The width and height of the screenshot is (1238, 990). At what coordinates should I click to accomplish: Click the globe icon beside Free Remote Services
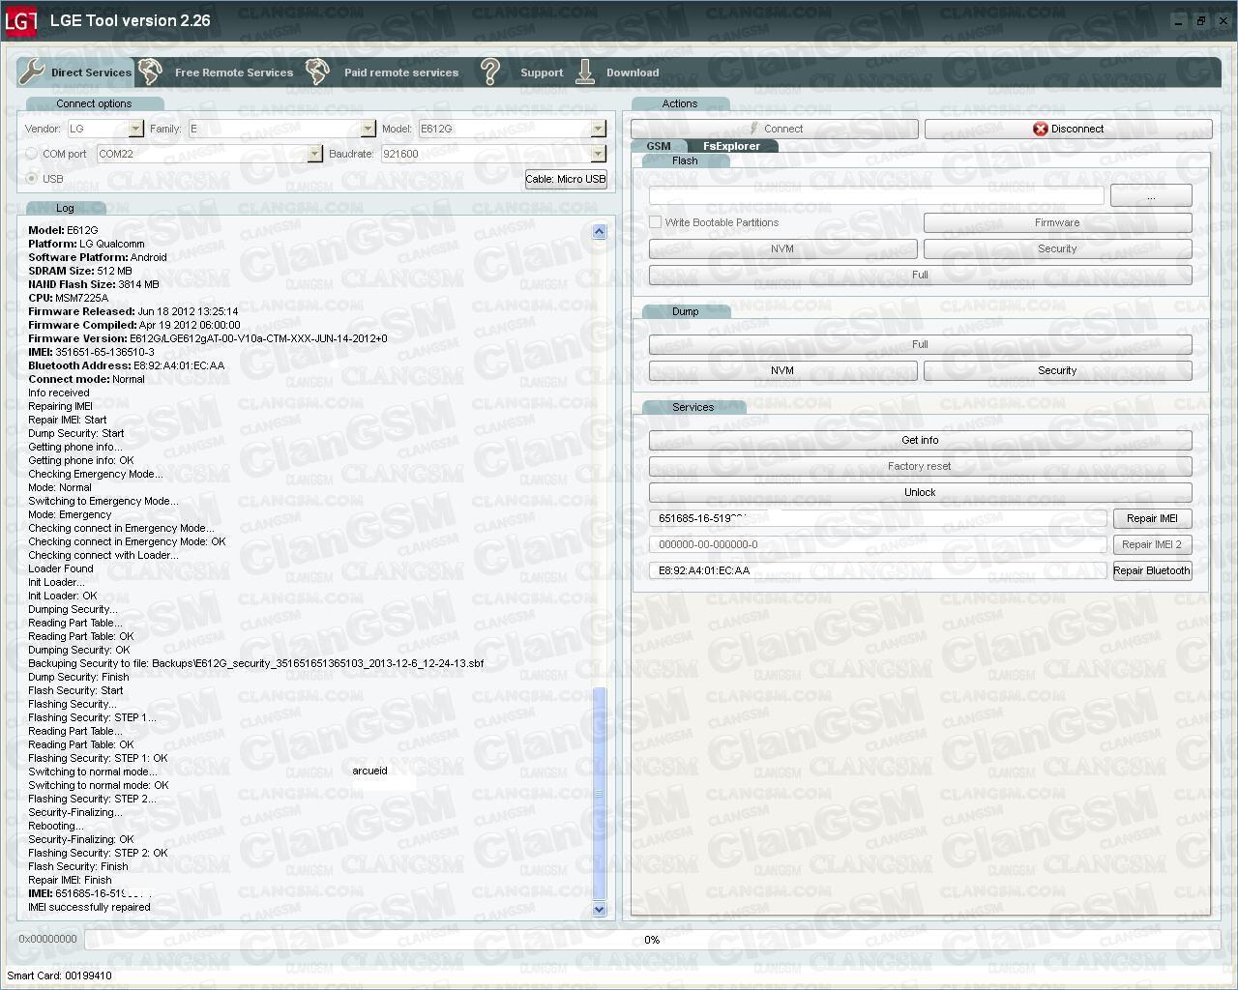tap(150, 72)
